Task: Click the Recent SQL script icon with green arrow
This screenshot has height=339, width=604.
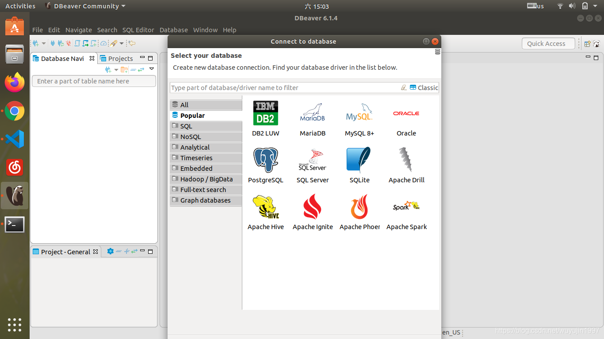Action: [85, 43]
